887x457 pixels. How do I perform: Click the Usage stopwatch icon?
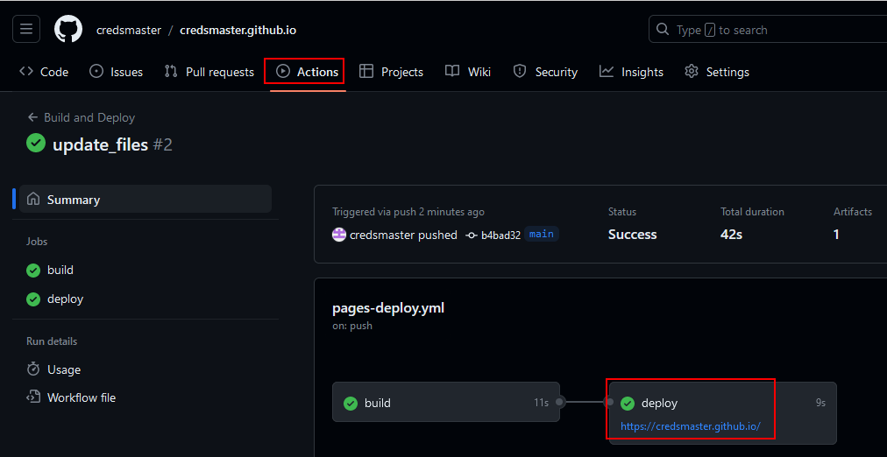coord(33,369)
